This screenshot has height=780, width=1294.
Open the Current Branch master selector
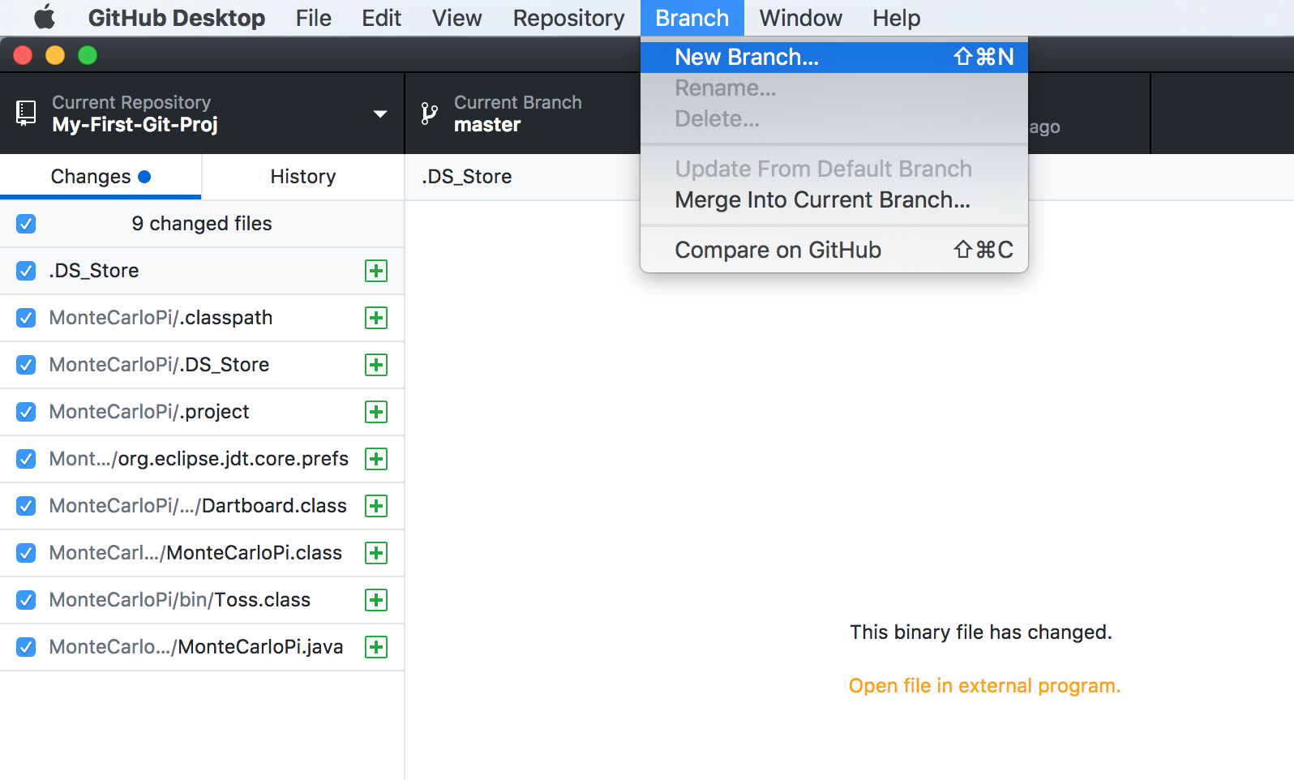pos(523,114)
